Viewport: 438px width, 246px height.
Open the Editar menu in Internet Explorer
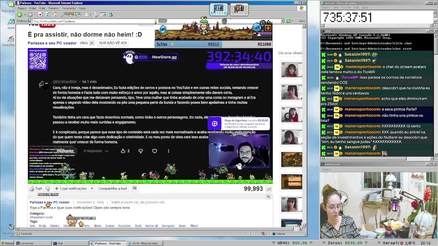(33, 8)
